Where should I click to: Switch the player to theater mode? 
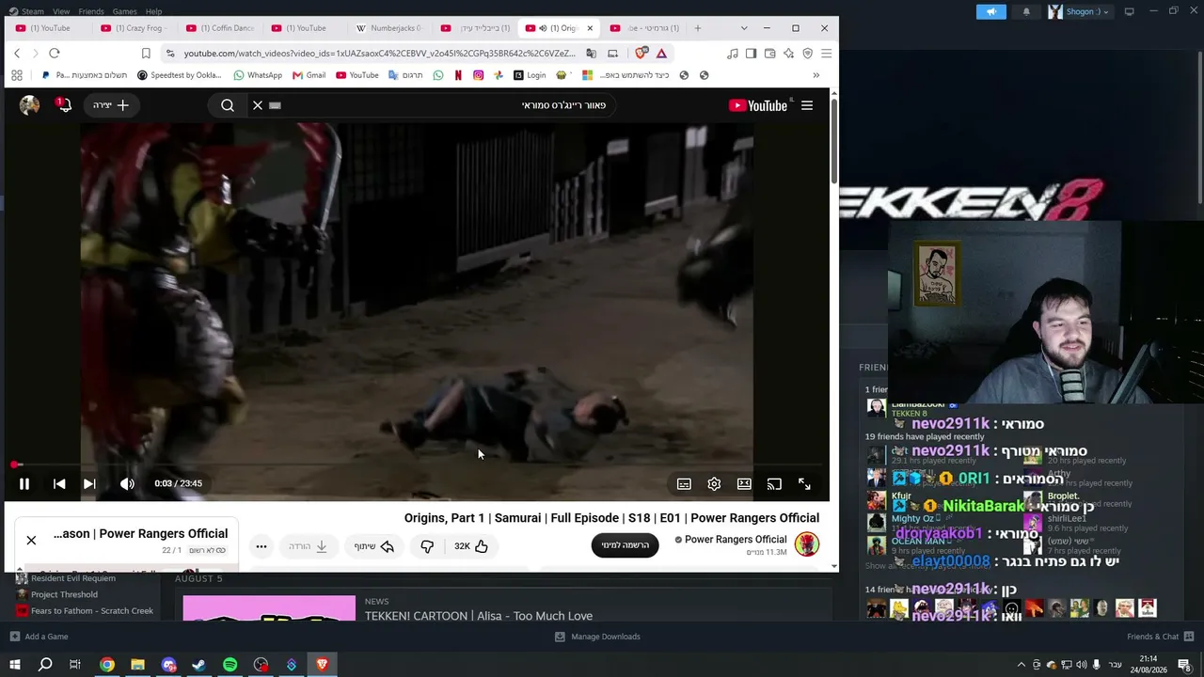(744, 484)
